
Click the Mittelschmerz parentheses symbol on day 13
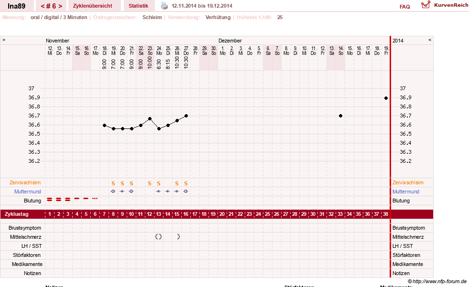(x=159, y=237)
